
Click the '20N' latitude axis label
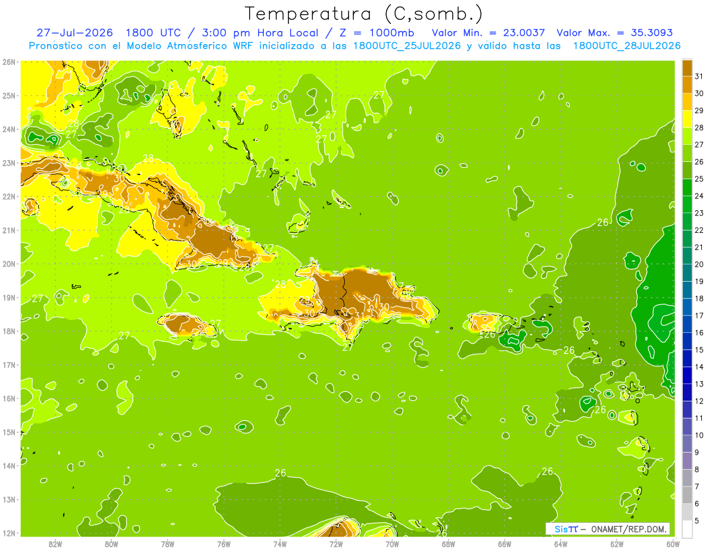(9, 263)
